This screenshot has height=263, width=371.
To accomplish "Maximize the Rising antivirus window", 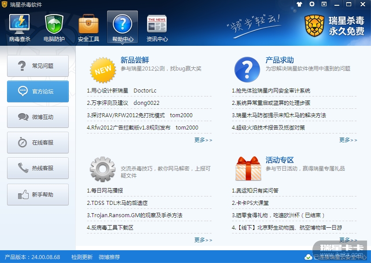I will (x=349, y=4).
